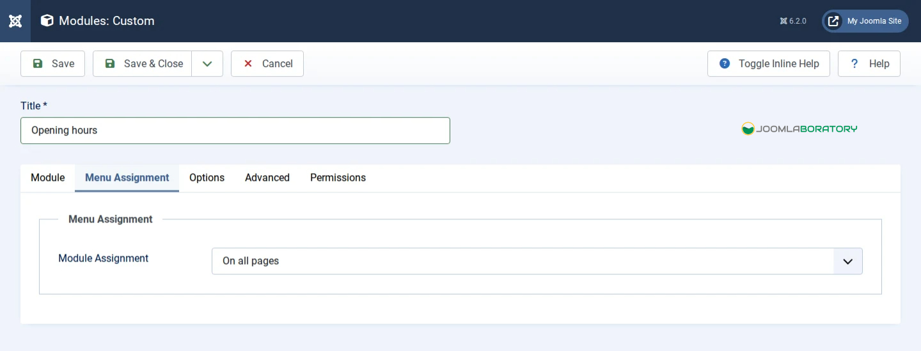Go to the Advanced tab
The image size is (921, 351).
[x=267, y=178]
